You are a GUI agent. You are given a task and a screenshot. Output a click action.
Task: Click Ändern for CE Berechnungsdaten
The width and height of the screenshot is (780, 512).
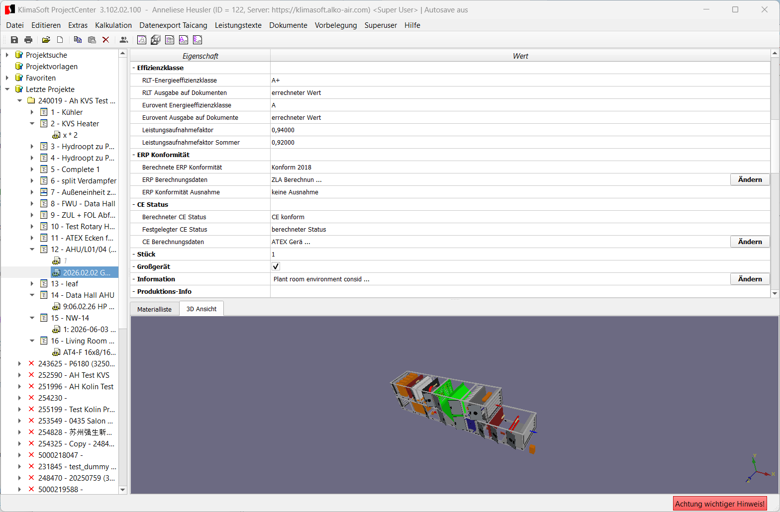pyautogui.click(x=750, y=242)
